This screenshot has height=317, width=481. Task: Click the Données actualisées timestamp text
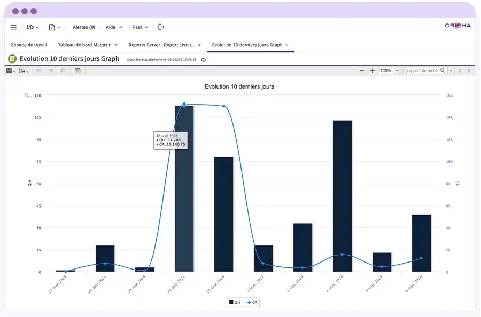(x=161, y=60)
